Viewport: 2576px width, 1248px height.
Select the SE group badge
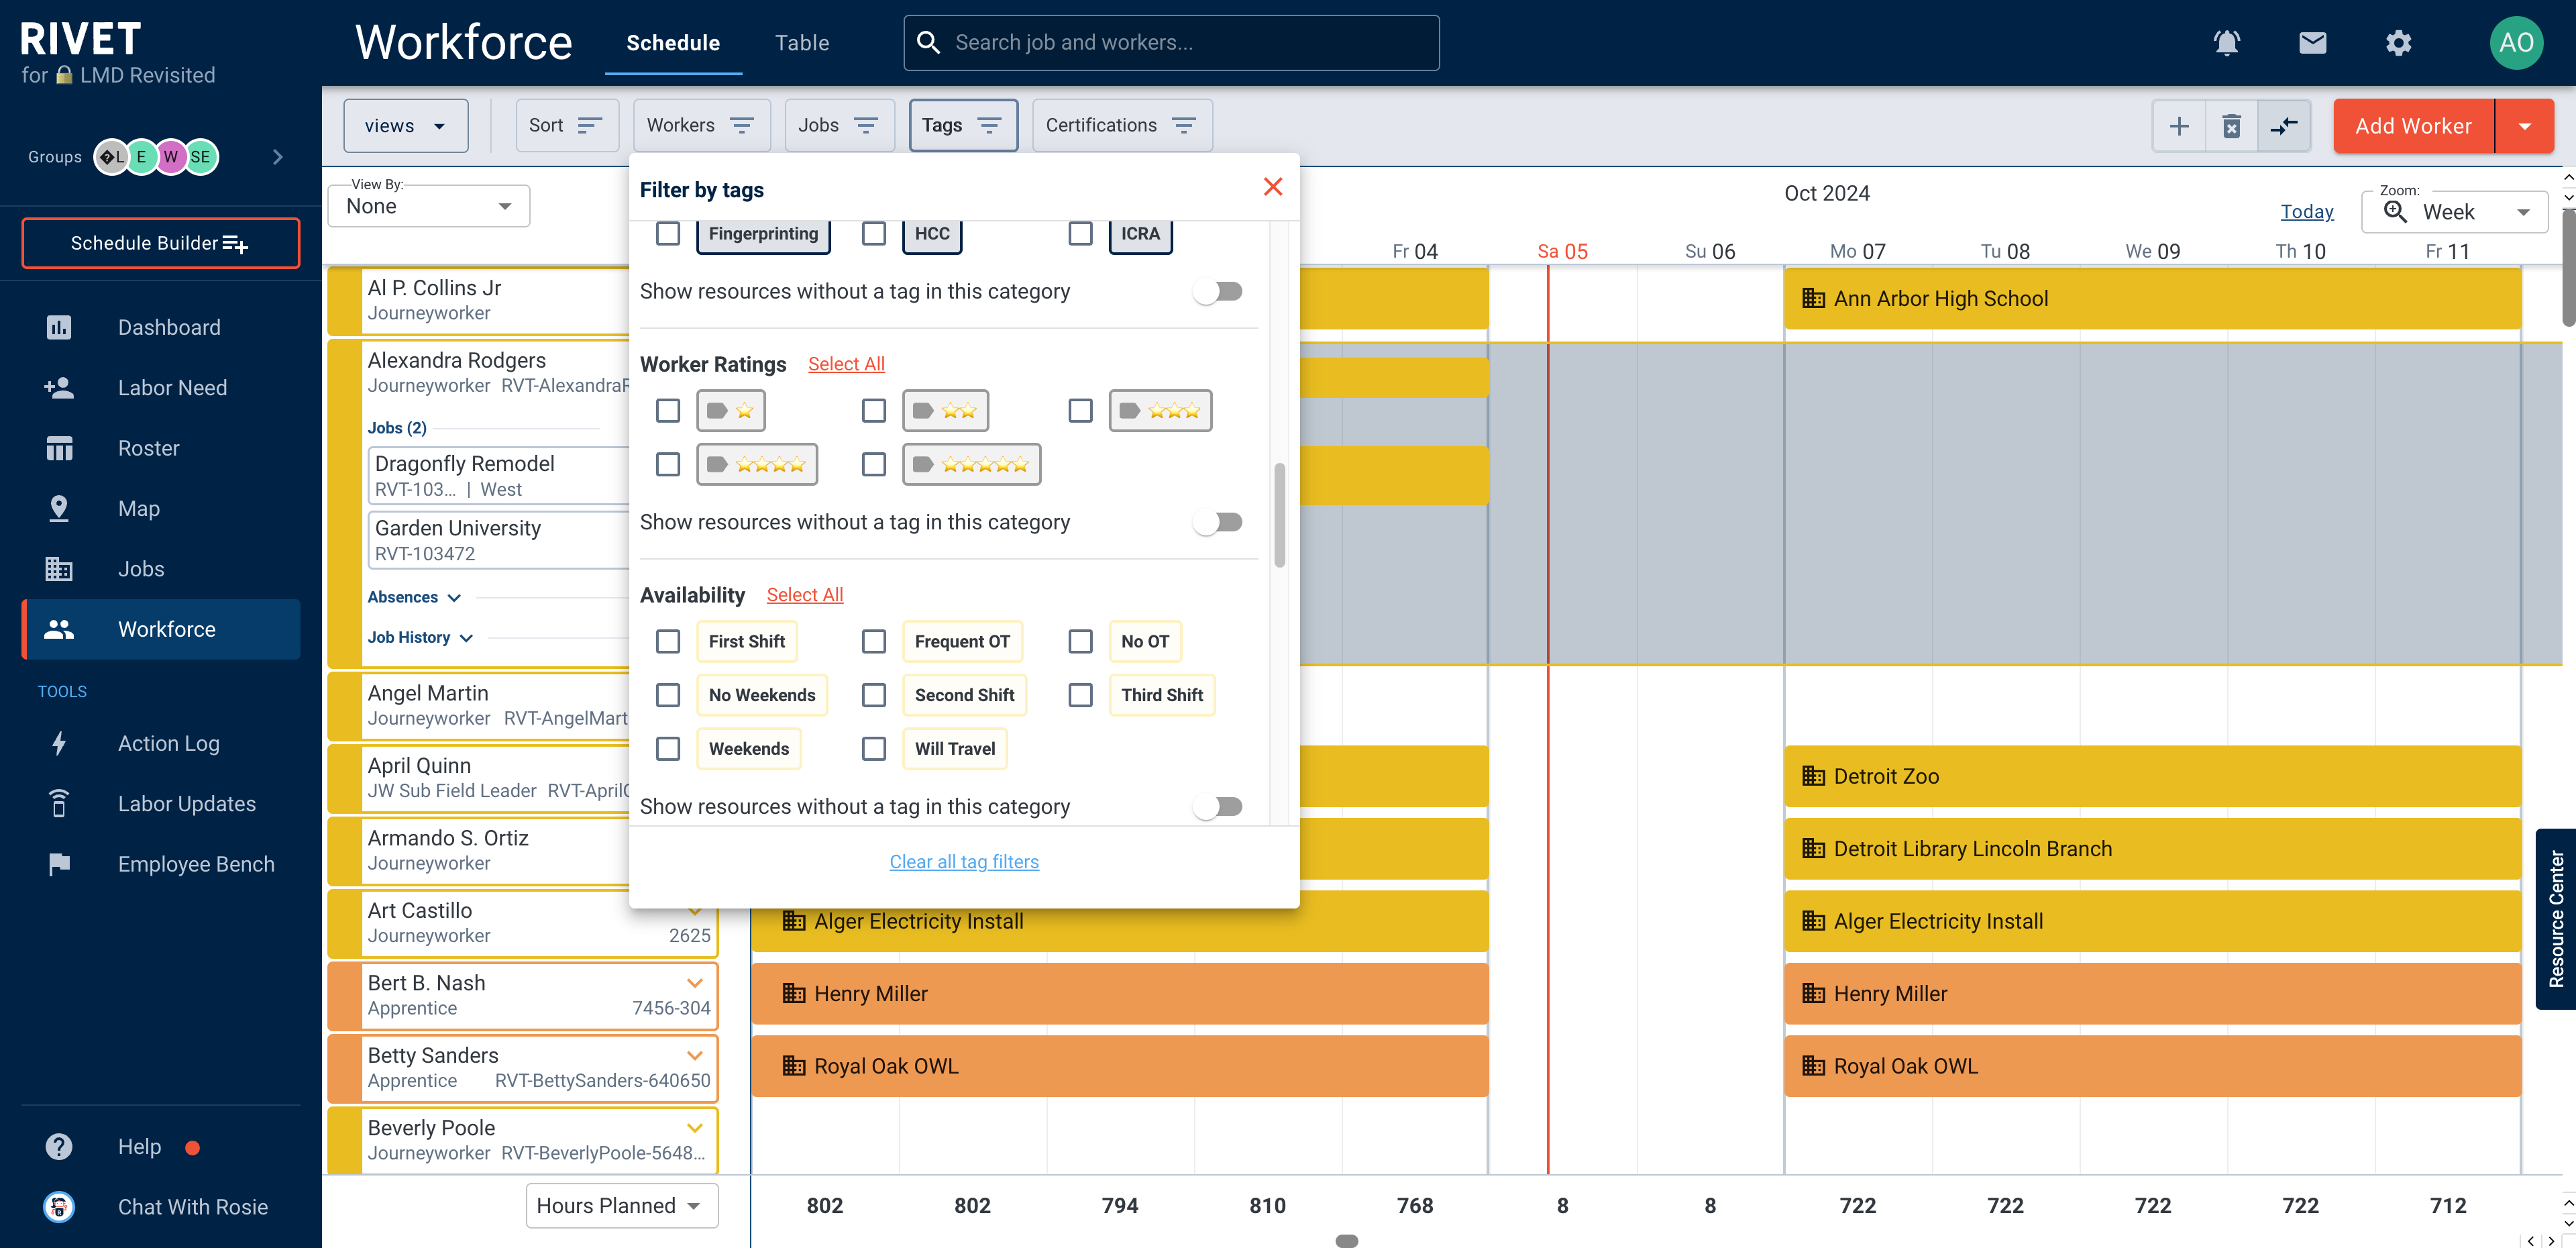tap(201, 157)
